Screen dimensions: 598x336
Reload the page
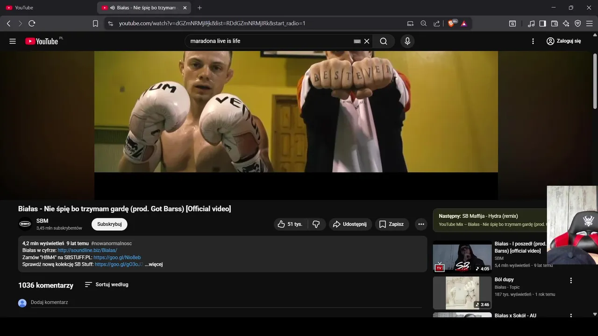[x=32, y=23]
